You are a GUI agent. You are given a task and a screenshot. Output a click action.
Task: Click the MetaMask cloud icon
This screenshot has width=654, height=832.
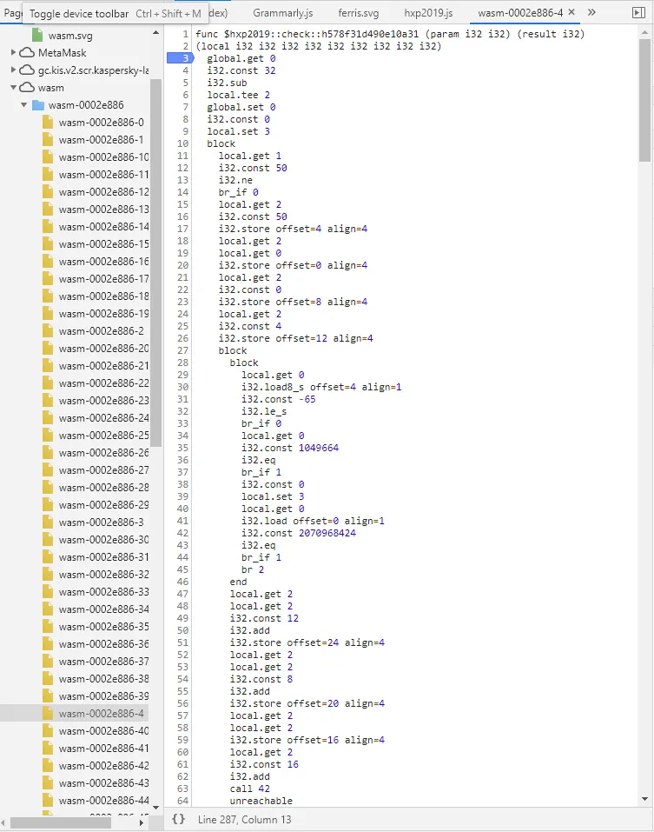(x=27, y=52)
